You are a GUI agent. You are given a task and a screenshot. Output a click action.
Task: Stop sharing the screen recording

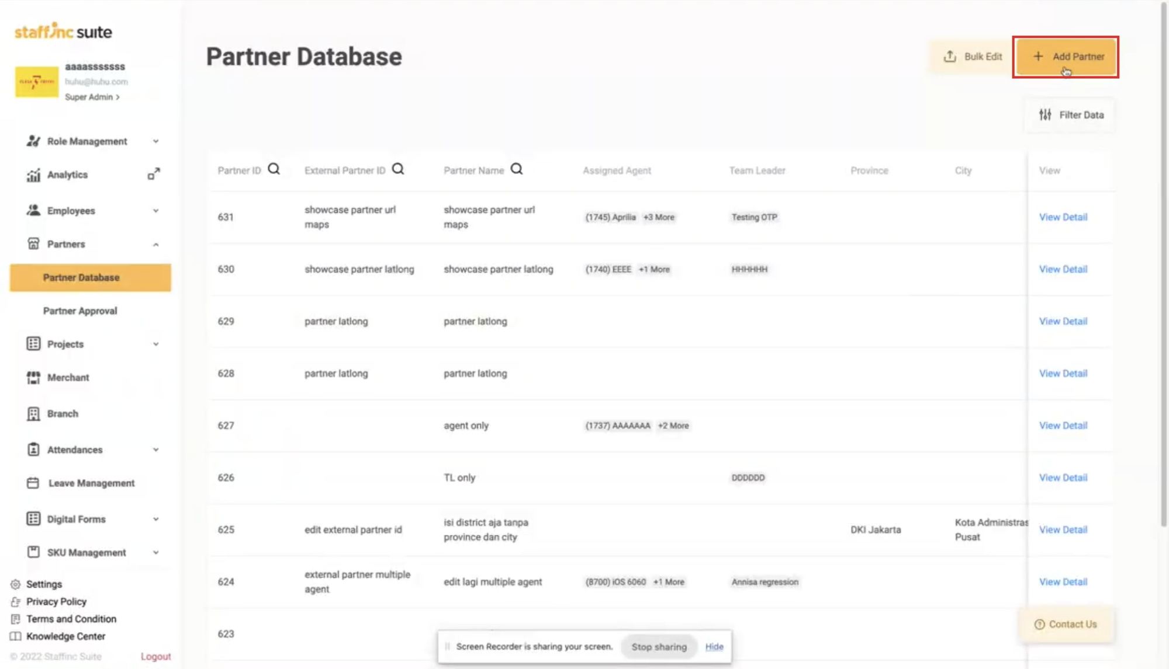[659, 647]
